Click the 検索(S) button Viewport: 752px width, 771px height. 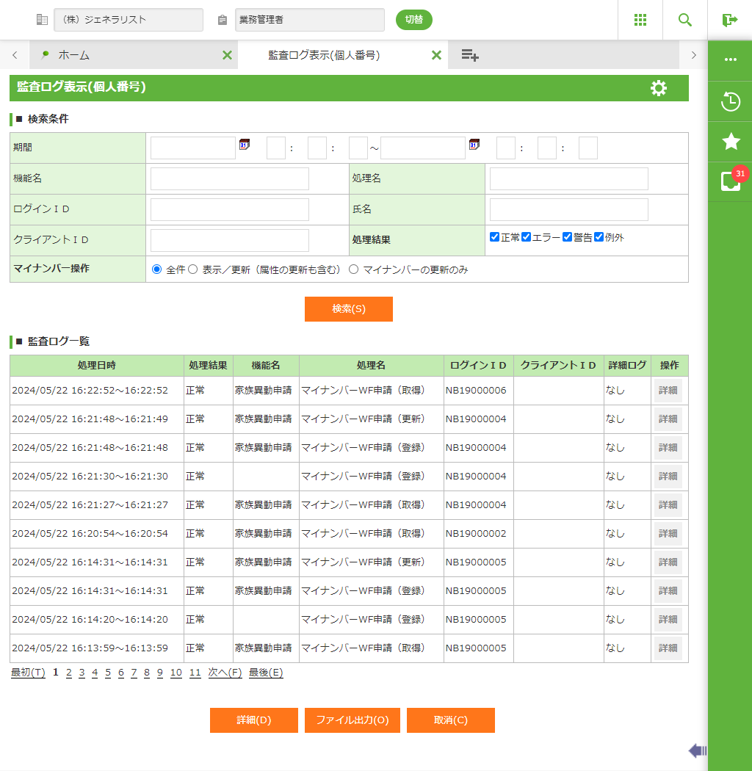click(x=348, y=309)
